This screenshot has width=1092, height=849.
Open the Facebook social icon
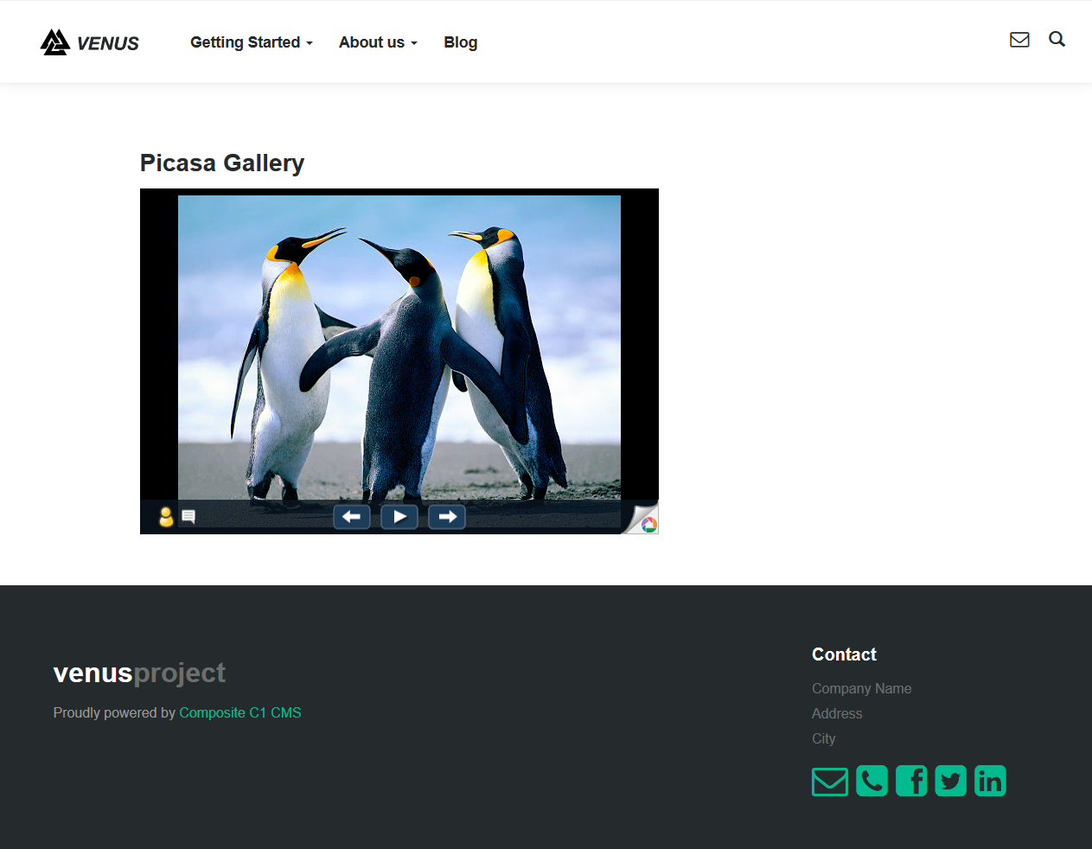coord(911,782)
